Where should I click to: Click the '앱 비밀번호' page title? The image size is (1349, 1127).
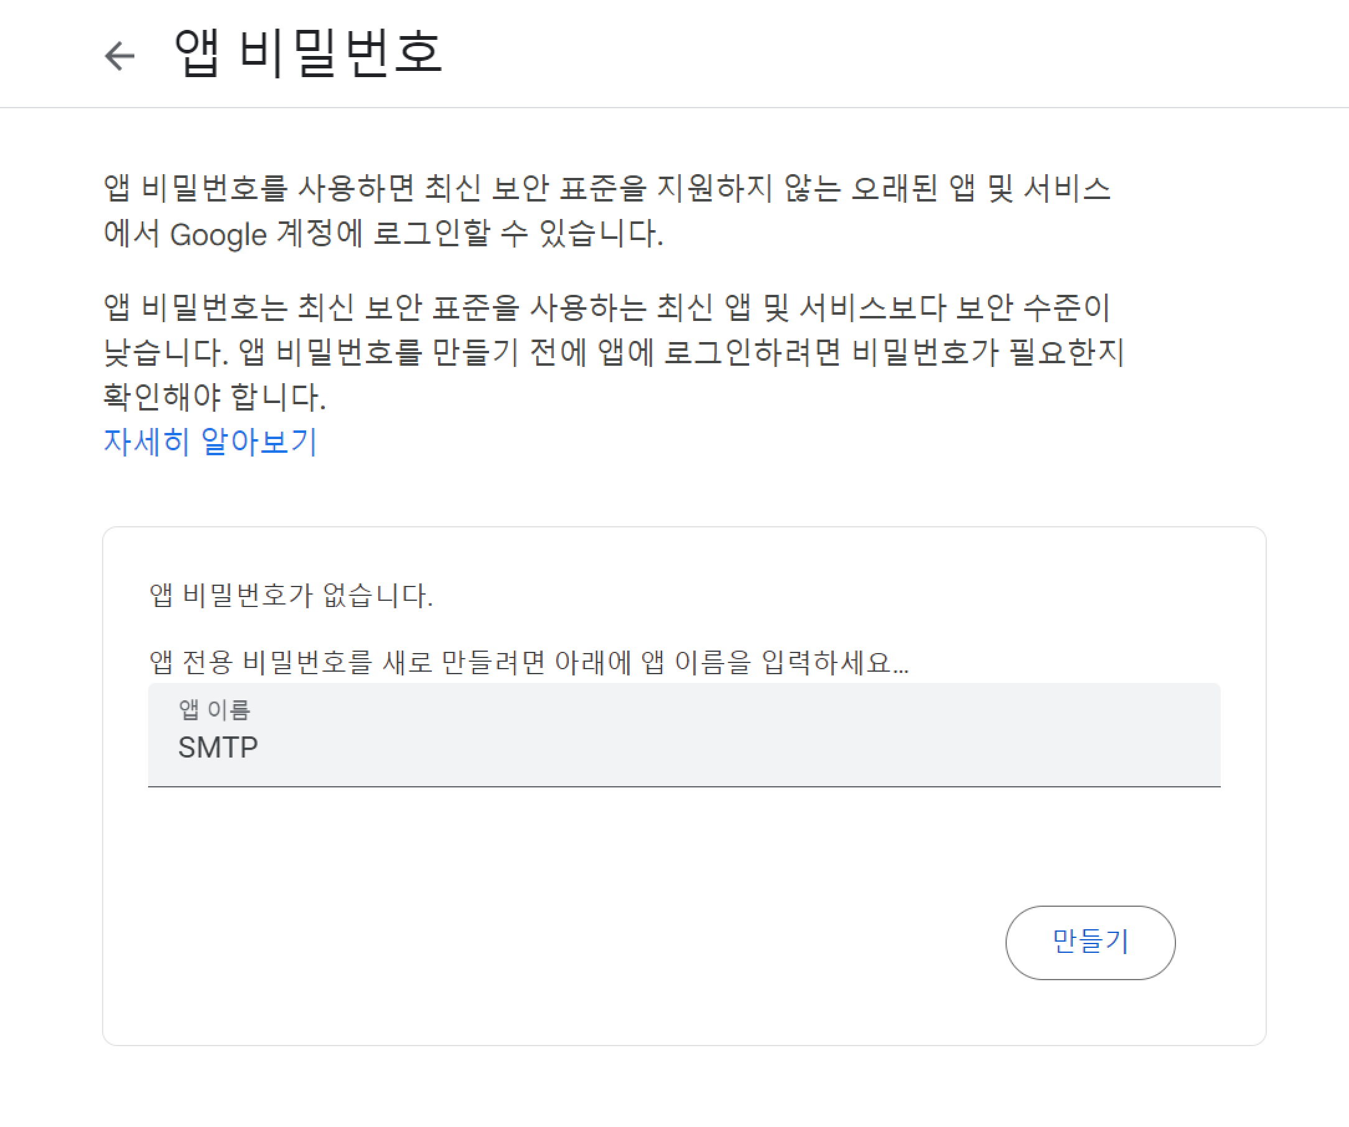308,54
